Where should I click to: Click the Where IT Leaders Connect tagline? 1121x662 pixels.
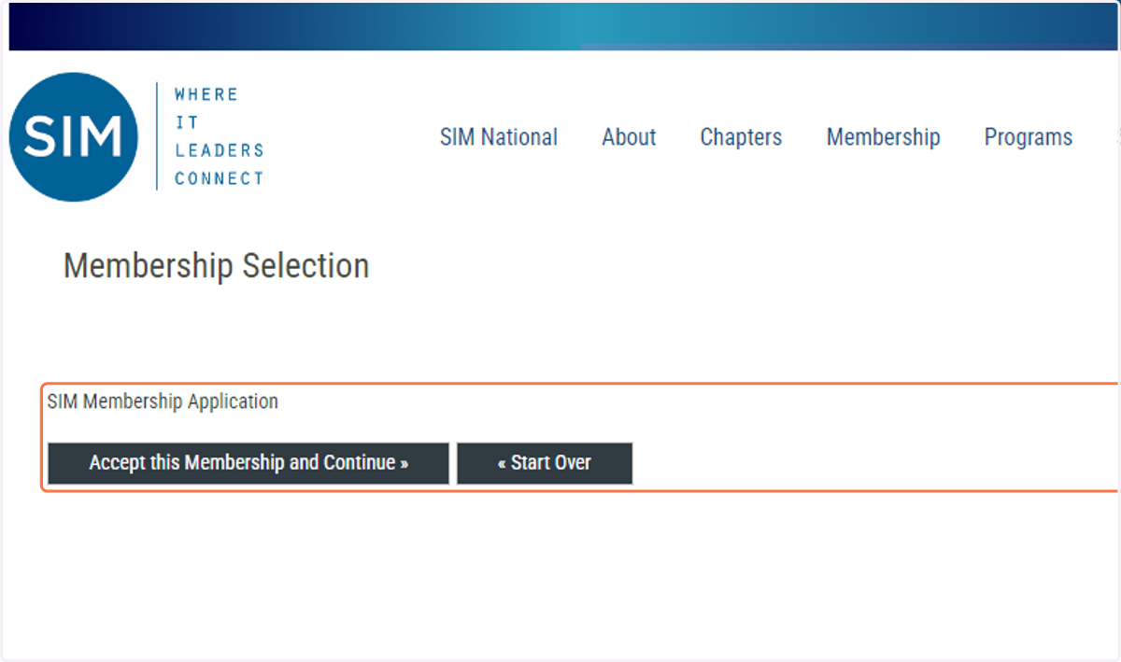(220, 136)
